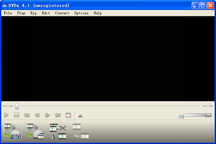The width and height of the screenshot is (216, 144).
Task: Click the eject triangle button
Action: click(x=80, y=116)
